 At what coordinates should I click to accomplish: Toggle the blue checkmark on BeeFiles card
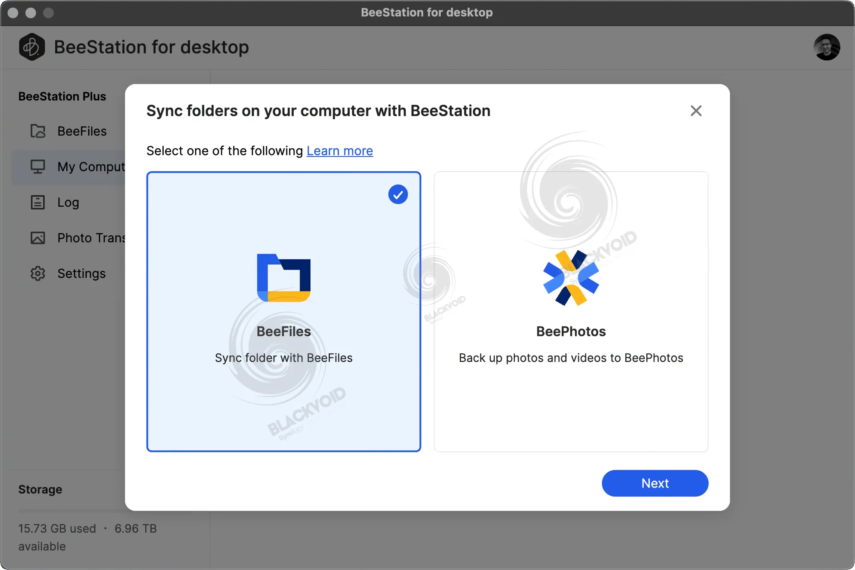[x=398, y=194]
